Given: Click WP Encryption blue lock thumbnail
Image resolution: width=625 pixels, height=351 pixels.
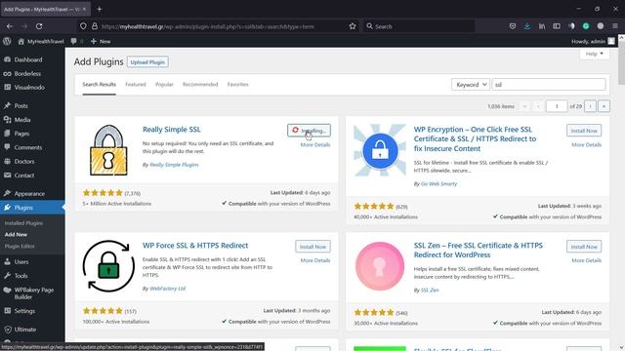Looking at the screenshot, I should pos(380,150).
